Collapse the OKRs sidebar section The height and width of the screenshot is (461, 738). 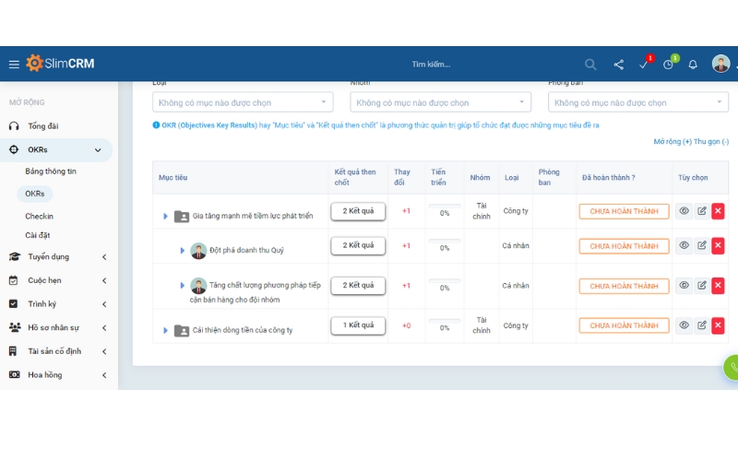point(98,150)
